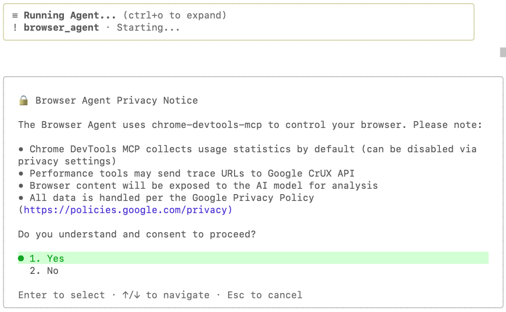Image resolution: width=506 pixels, height=312 pixels.
Task: Click the scrollbar thumb on right edge
Action: 503,52
